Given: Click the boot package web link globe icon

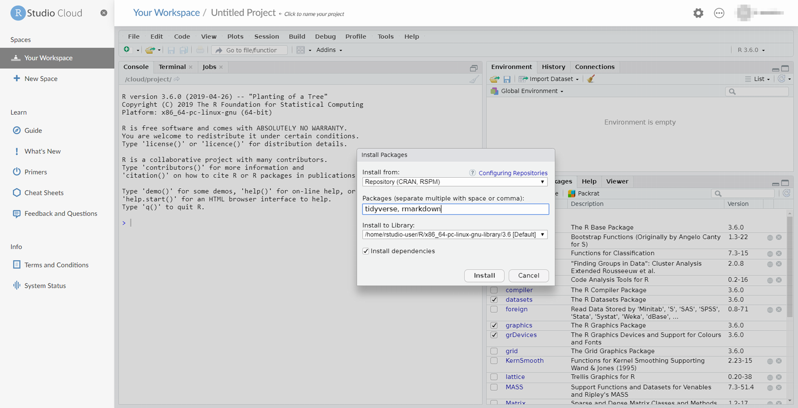Looking at the screenshot, I should click(770, 237).
